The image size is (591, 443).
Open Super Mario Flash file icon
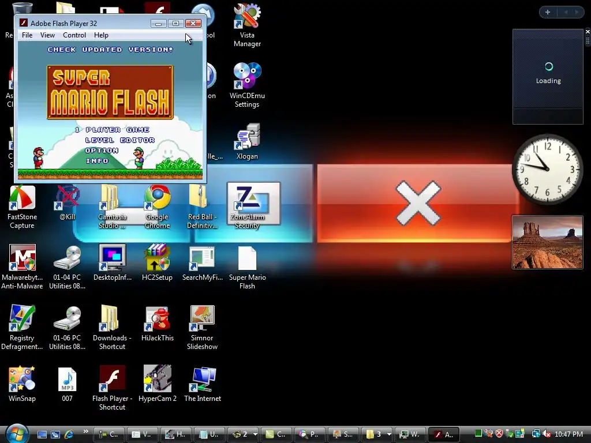tap(247, 268)
